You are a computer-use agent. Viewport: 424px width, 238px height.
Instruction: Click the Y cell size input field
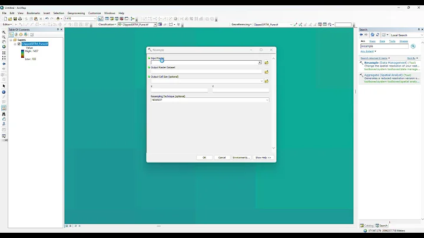point(241,90)
